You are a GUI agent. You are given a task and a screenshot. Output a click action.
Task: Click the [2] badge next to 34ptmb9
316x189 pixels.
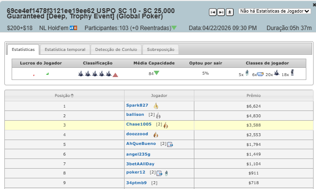pyautogui.click(x=154, y=183)
